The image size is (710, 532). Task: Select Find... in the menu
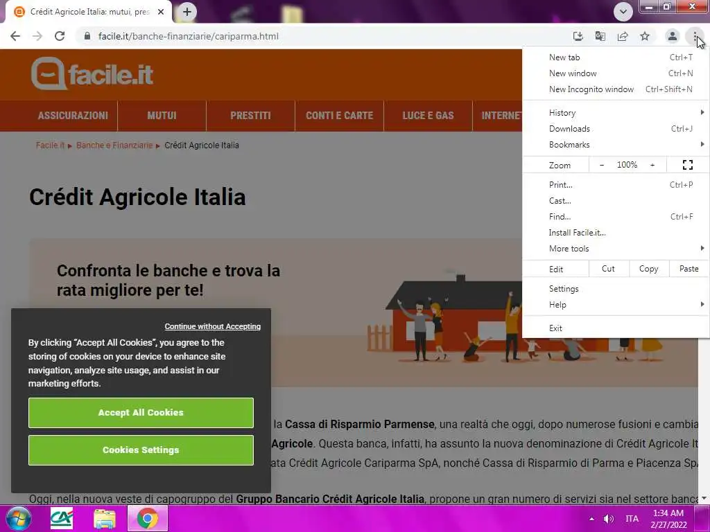click(616, 216)
